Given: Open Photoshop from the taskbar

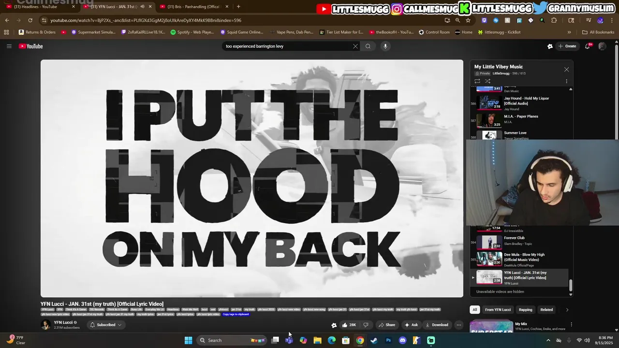Looking at the screenshot, I should tap(388, 340).
